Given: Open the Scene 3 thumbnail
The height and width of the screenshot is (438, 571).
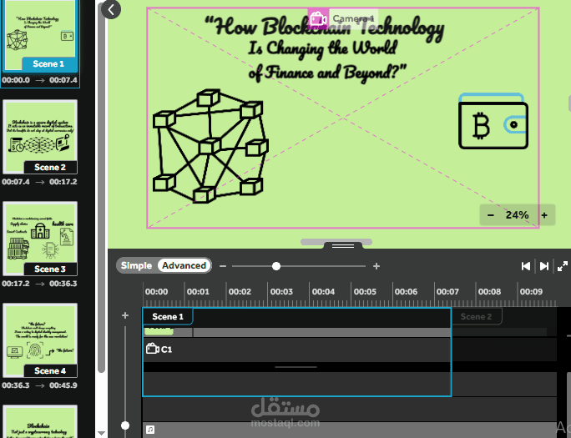Looking at the screenshot, I should 40,239.
